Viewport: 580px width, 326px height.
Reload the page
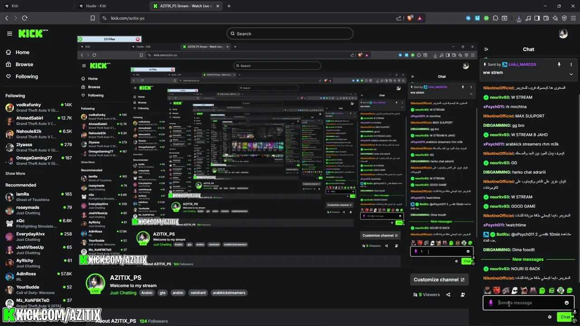click(x=24, y=18)
